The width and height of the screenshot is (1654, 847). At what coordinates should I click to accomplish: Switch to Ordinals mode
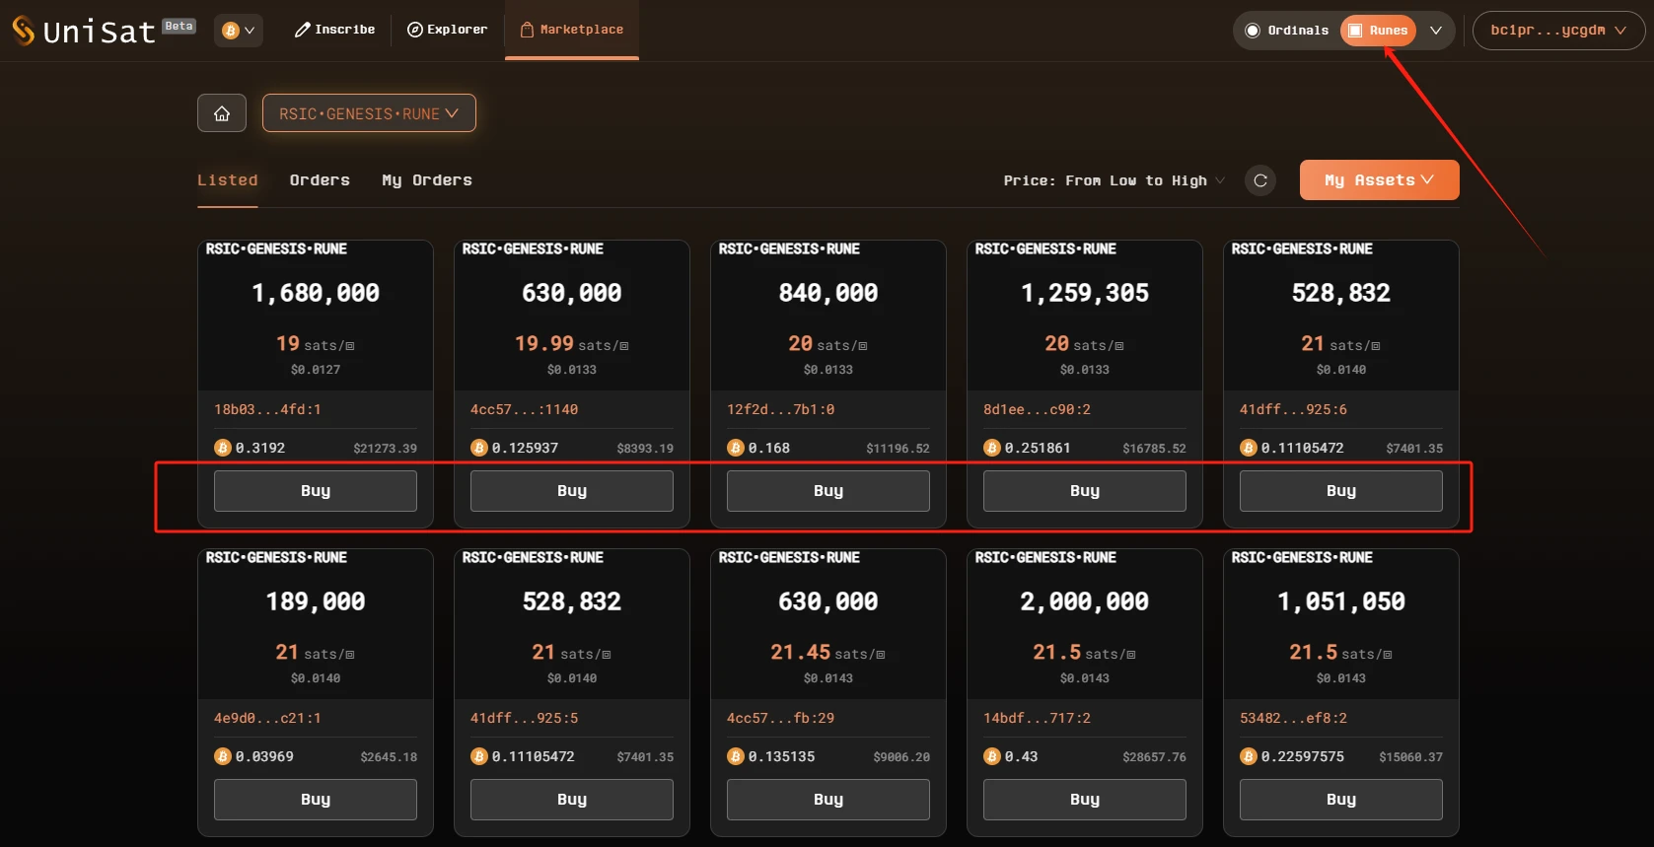pyautogui.click(x=1287, y=31)
